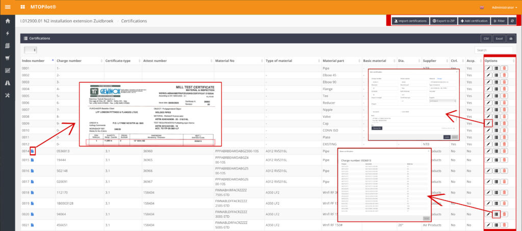Viewport: 522px width, 231px height.
Task: Open attached document for index 0014
Action: pyautogui.click(x=33, y=151)
